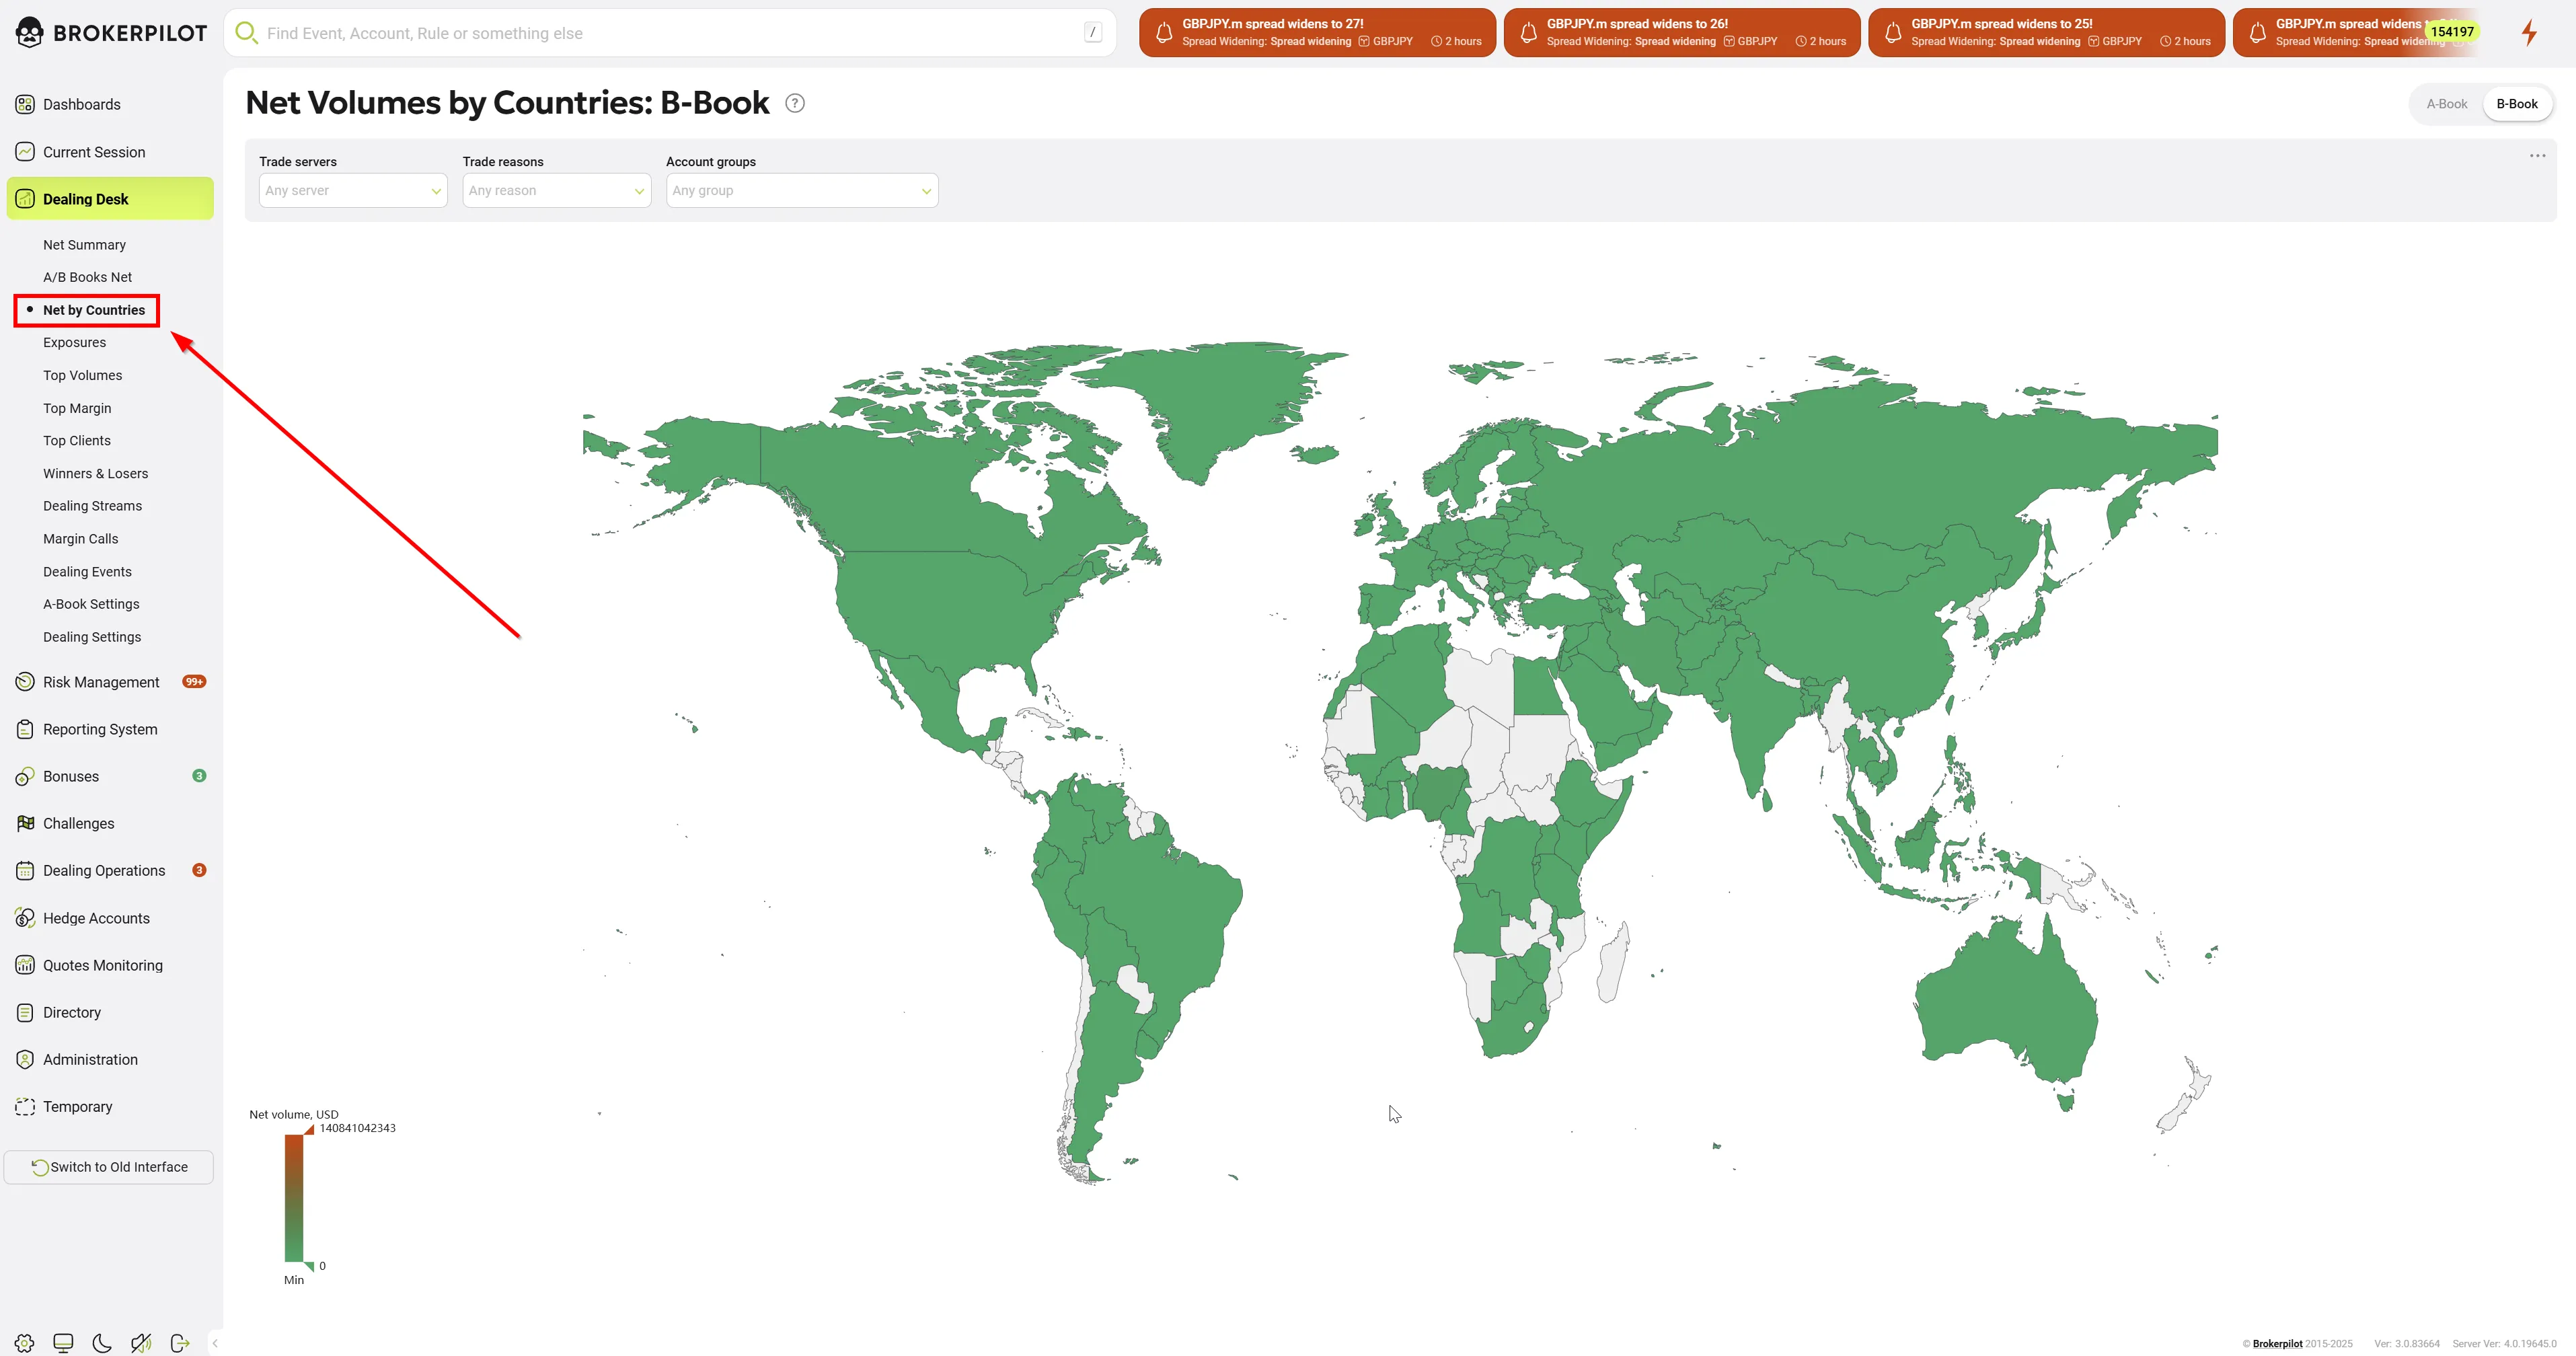Click the bell icon on the 'widens to 25' alert

tap(1893, 33)
